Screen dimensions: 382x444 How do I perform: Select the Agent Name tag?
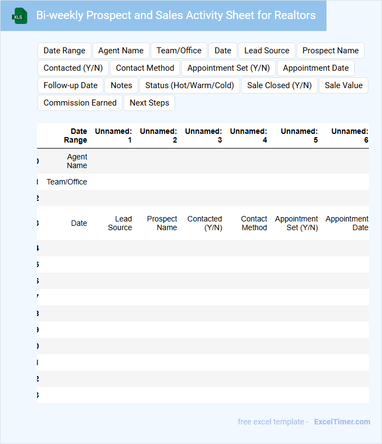[x=121, y=51]
